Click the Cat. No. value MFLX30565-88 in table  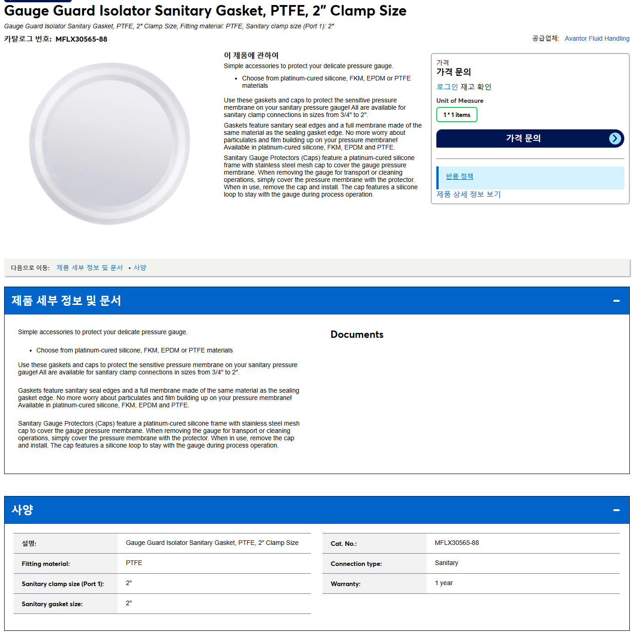pyautogui.click(x=456, y=543)
